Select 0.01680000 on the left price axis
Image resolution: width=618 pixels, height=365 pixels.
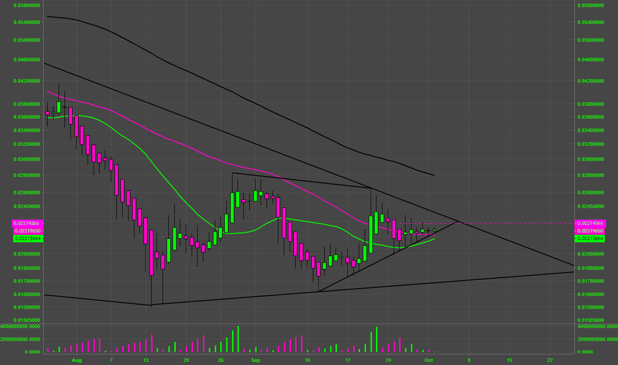(x=27, y=295)
